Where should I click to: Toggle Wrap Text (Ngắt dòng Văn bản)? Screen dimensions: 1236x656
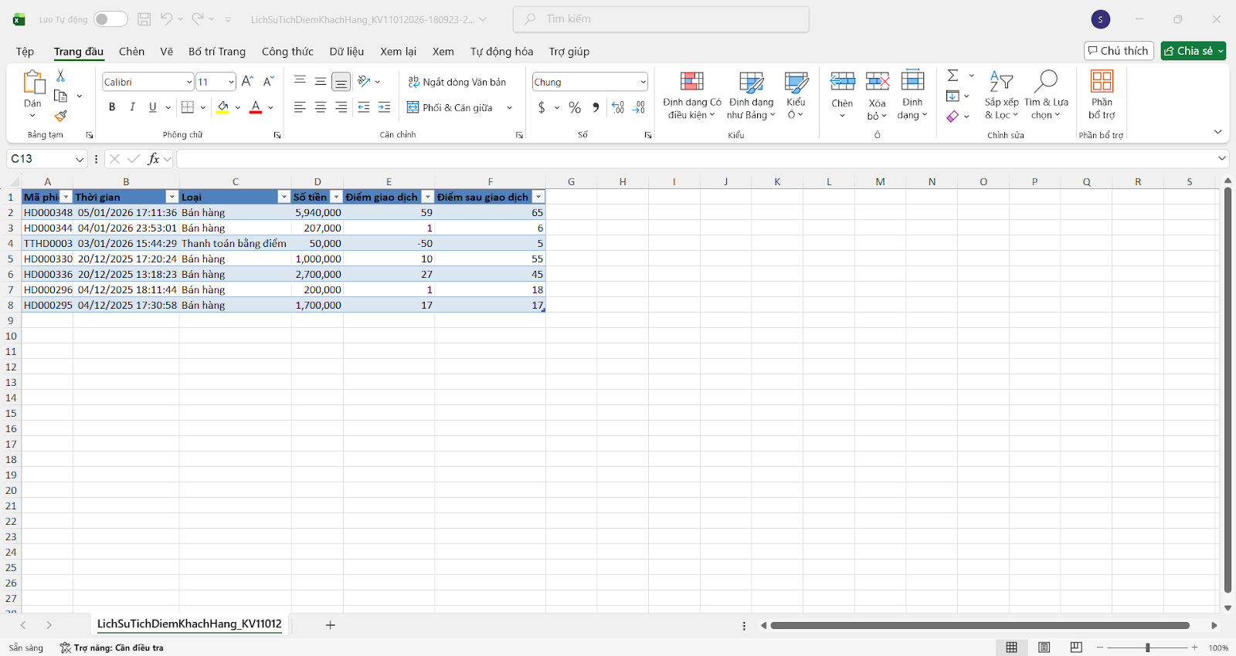pyautogui.click(x=457, y=82)
